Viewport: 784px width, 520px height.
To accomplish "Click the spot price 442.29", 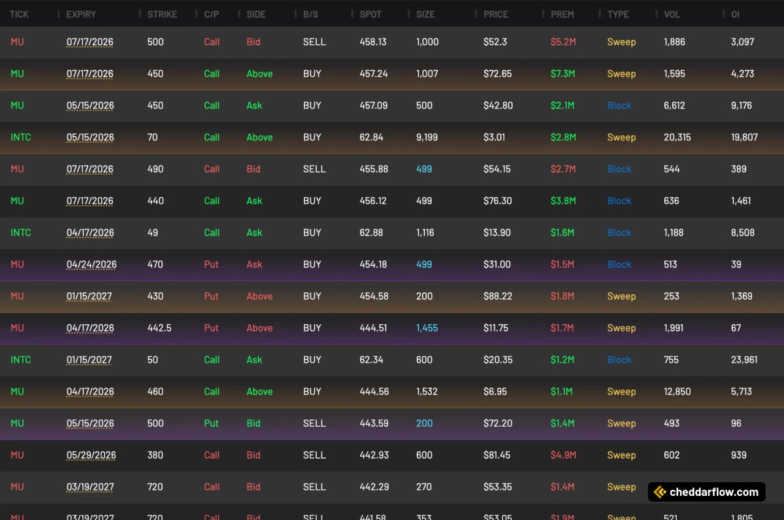I will (x=374, y=487).
